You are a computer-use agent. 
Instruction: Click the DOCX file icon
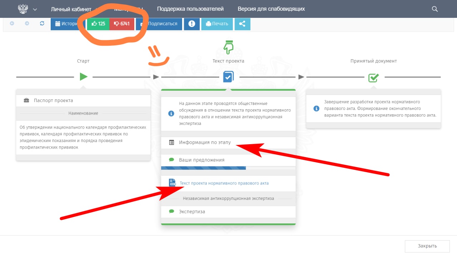coord(172,183)
